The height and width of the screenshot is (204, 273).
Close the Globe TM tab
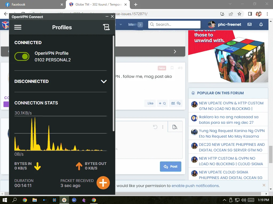pos(126,5)
